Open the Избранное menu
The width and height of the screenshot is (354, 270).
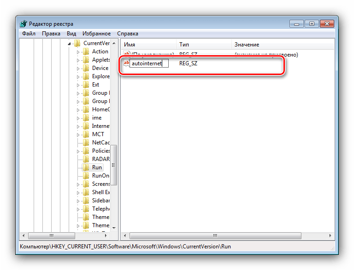coord(96,34)
